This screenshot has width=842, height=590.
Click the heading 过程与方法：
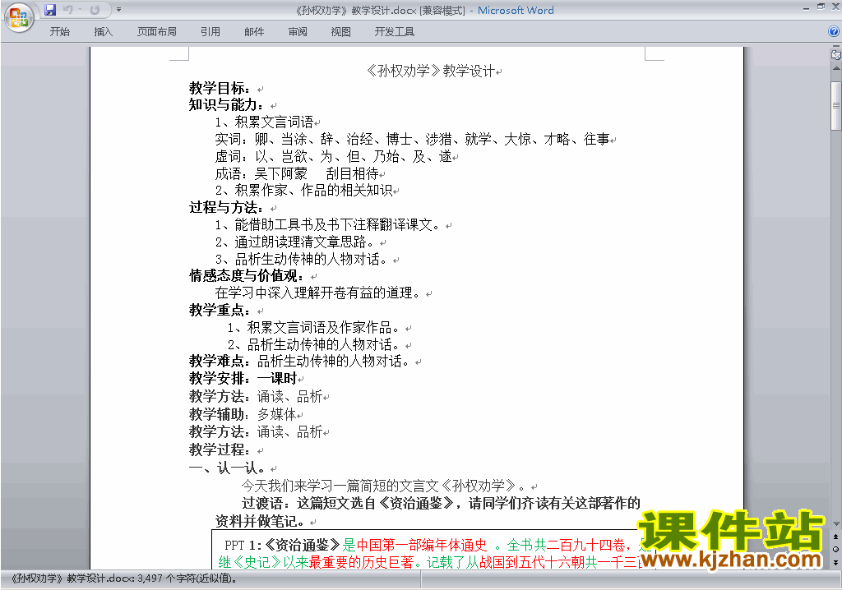[227, 208]
